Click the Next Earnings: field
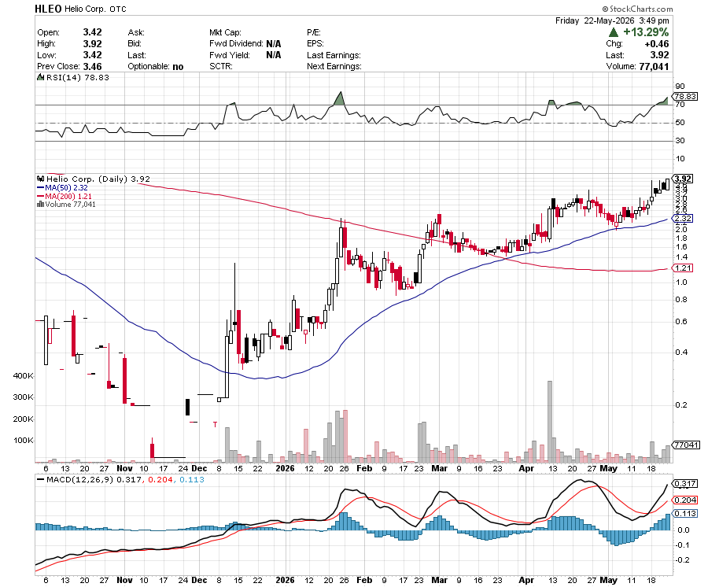Viewport: 708px width, 587px height. [x=334, y=66]
